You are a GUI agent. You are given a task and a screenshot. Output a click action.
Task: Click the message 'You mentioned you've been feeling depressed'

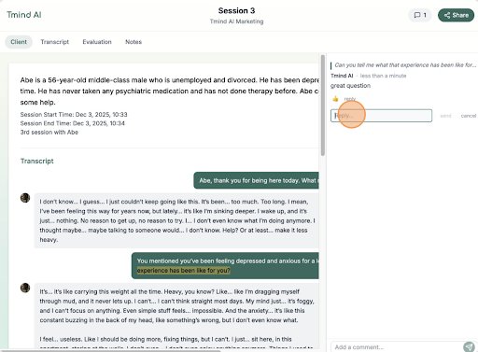click(x=225, y=265)
